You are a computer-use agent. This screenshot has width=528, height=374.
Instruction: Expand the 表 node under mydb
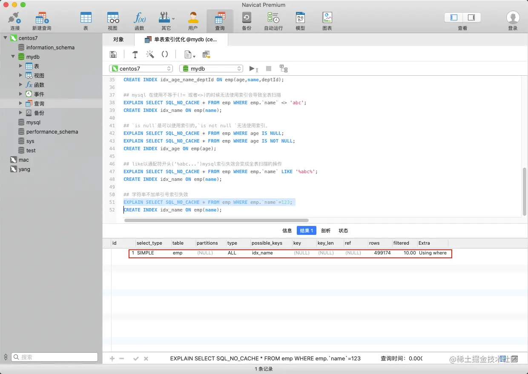20,66
